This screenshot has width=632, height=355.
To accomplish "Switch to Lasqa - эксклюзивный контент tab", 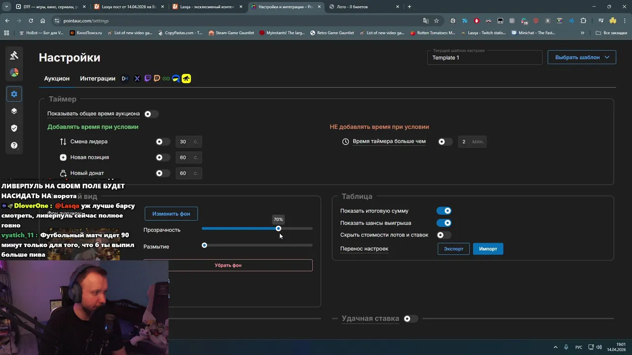I will point(207,6).
